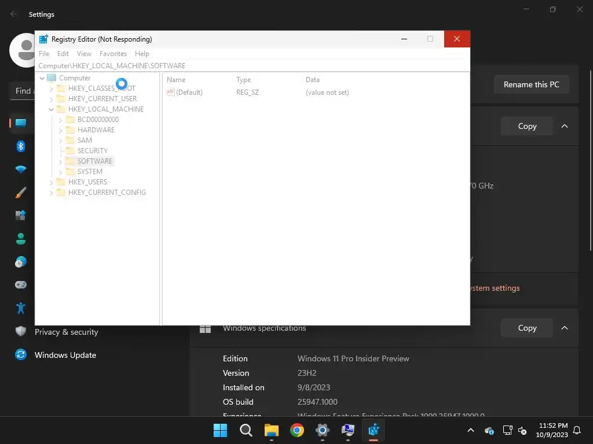Expand HKEY_CURRENT_CONFIG key
The width and height of the screenshot is (593, 444).
52,193
